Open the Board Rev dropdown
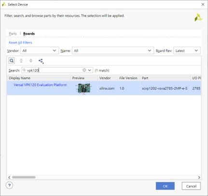 click(187, 51)
